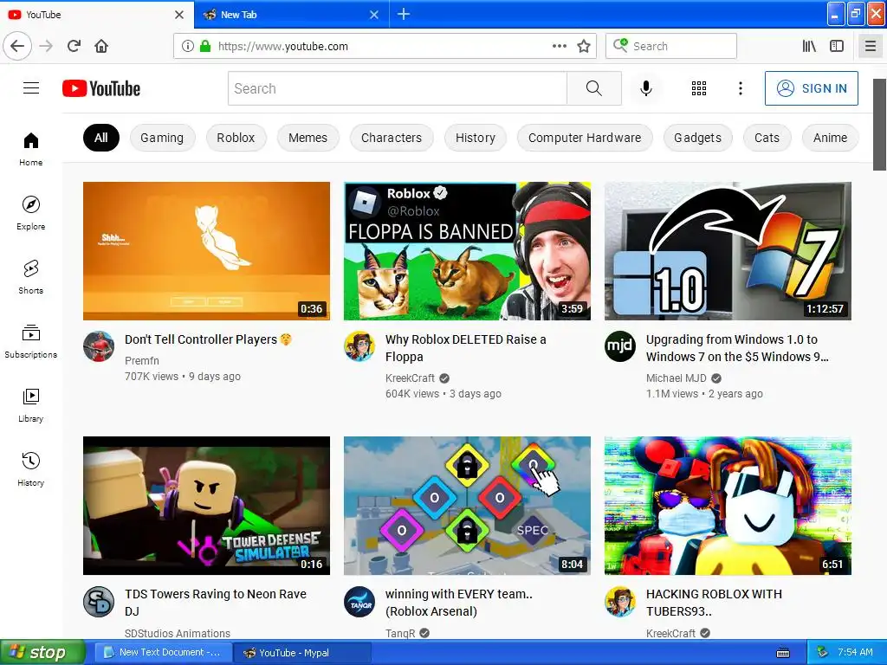This screenshot has width=887, height=665.
Task: Open Upgrading from Windows 1.0 video title
Action: [x=737, y=348]
